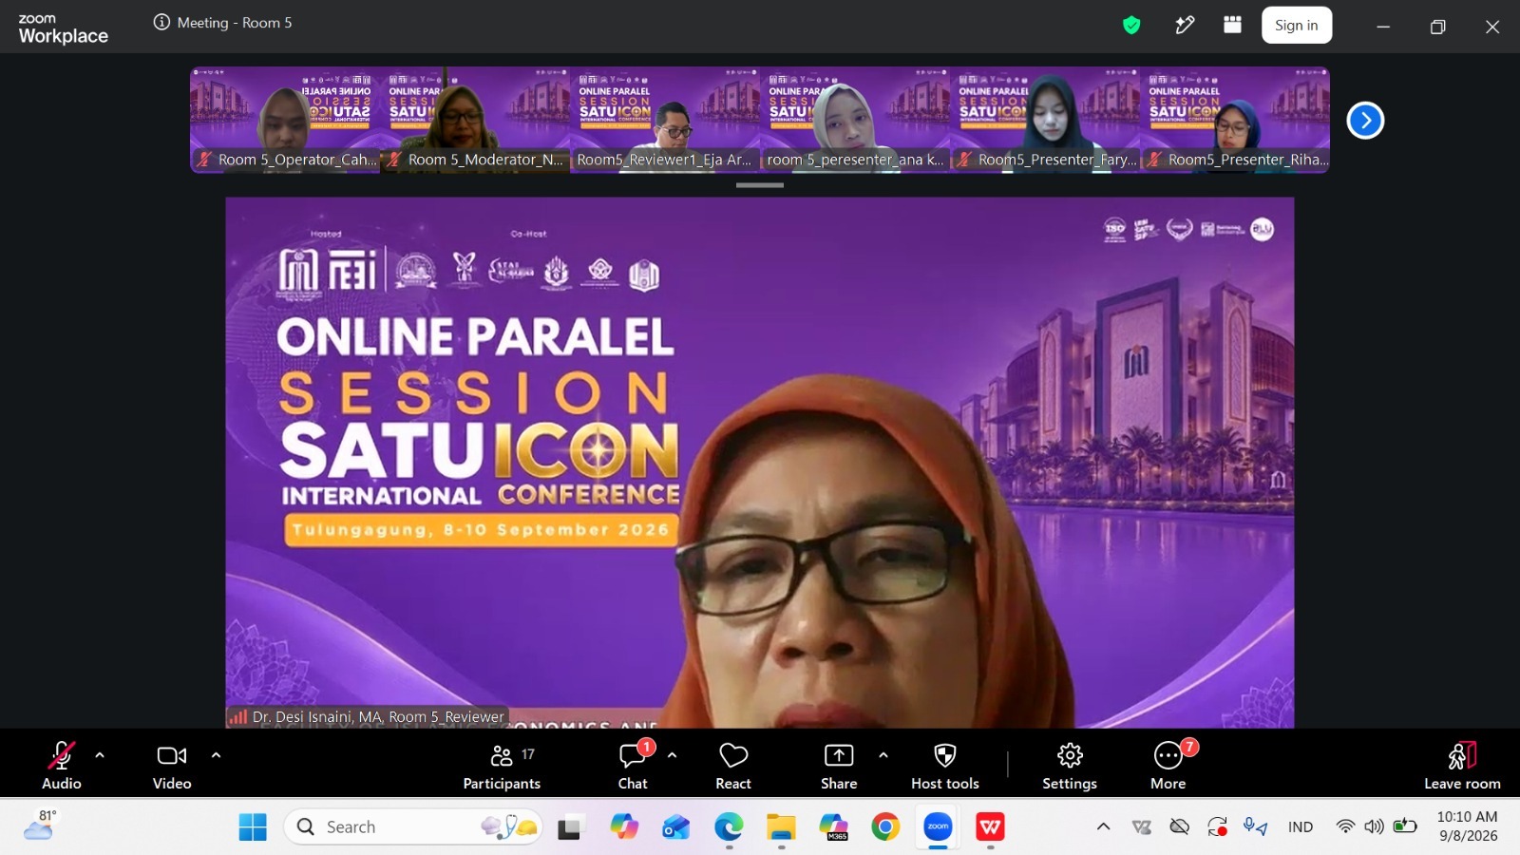Select Room5_Reviewer1_Eja Ar video thumbnail
The image size is (1520, 855).
tap(665, 120)
